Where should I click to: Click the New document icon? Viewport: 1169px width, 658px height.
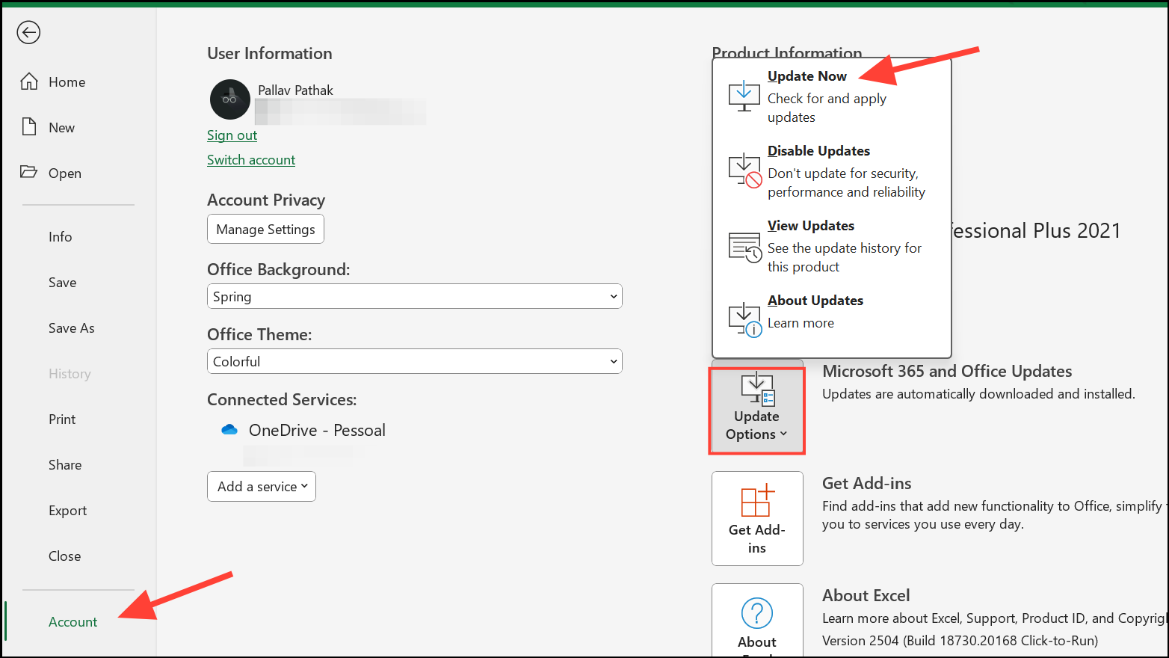(x=28, y=127)
